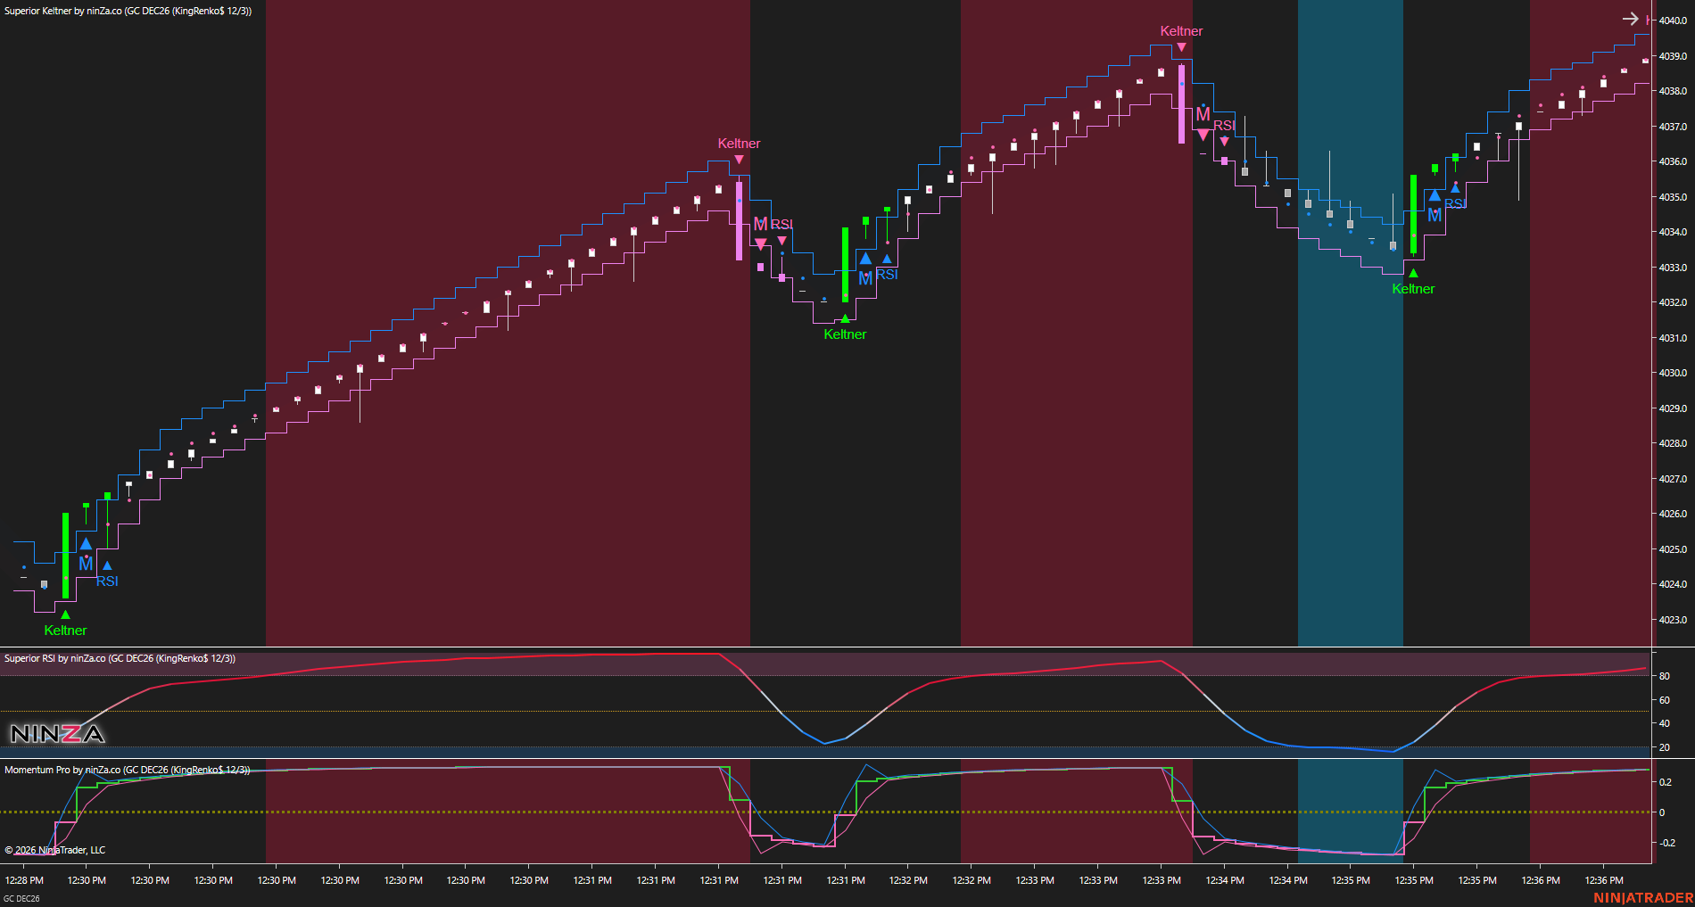The width and height of the screenshot is (1695, 907).
Task: Click the green Keltner label at the 12:35 PM dip
Action: tap(1413, 289)
